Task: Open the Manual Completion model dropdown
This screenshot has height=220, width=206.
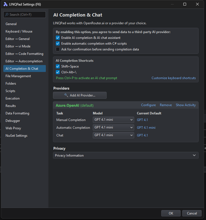Action: (113, 120)
